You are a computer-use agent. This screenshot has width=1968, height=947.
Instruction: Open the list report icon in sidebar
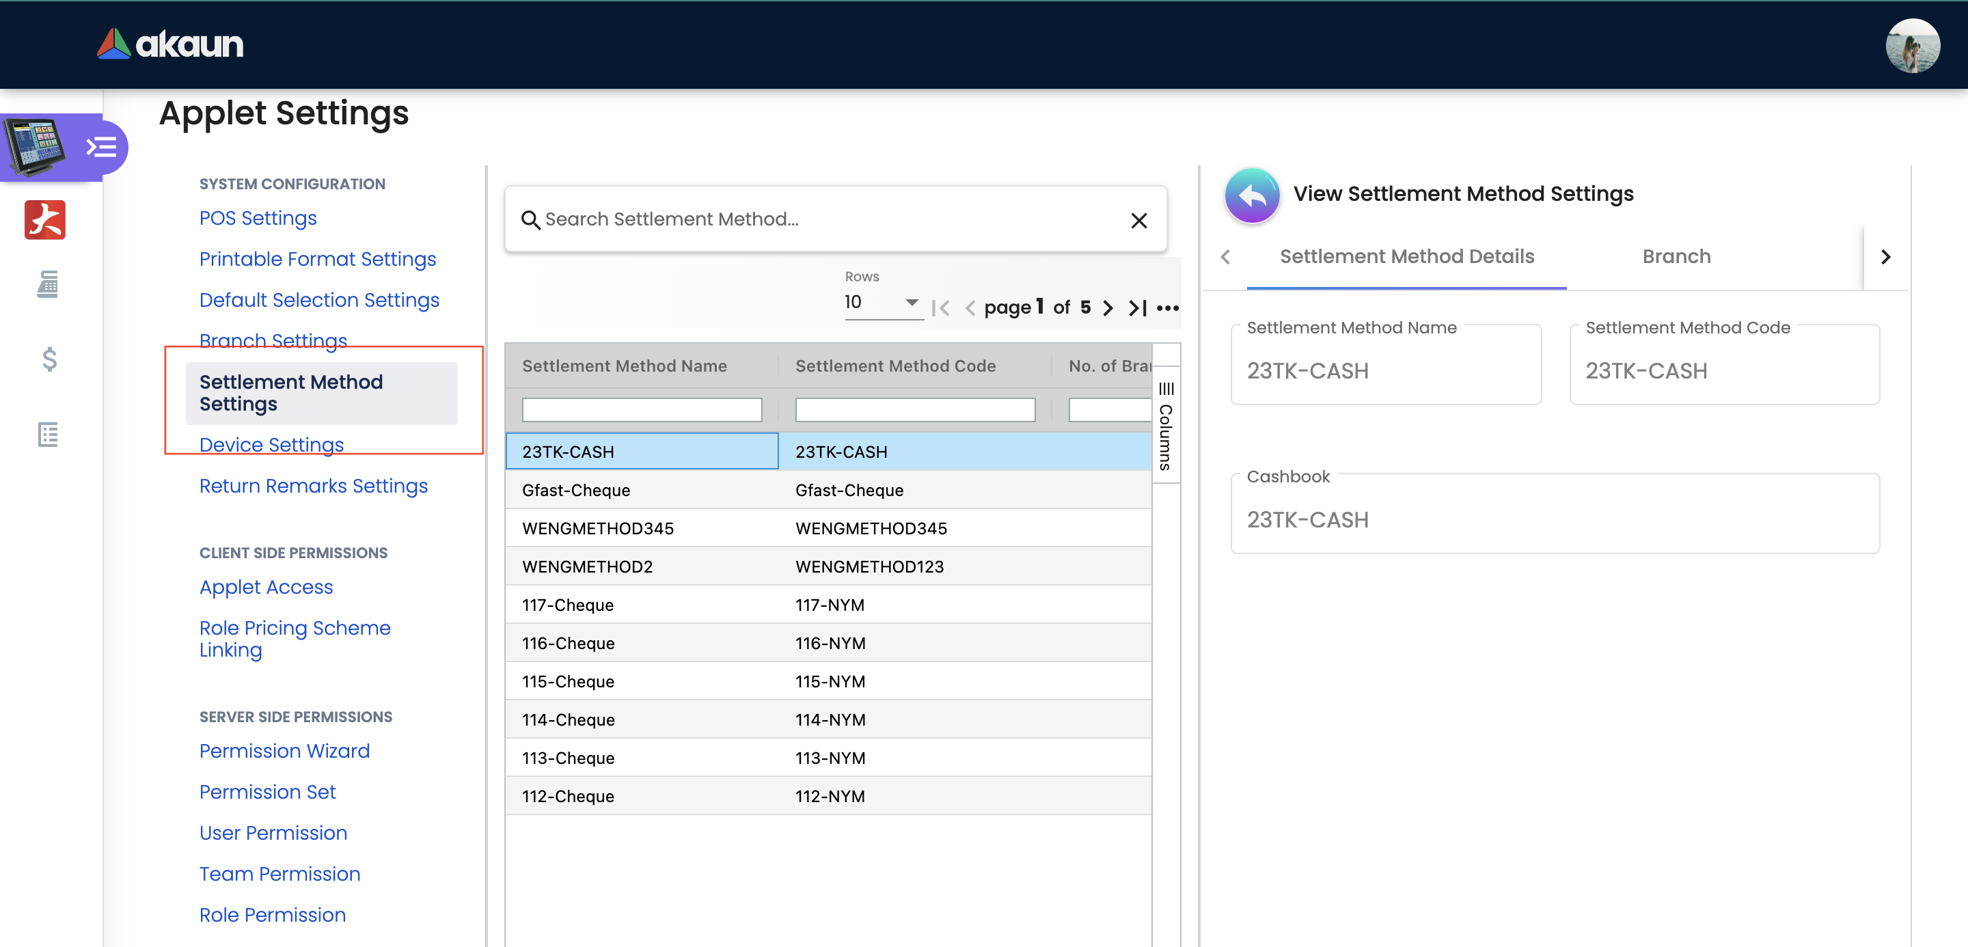[47, 435]
